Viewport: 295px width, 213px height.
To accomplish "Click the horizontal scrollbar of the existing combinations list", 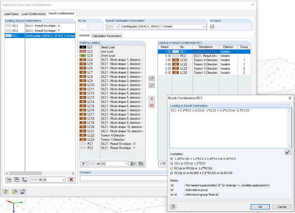I will (x=25, y=173).
